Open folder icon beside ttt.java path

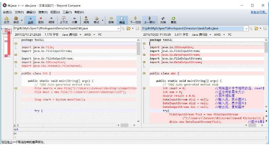click(x=128, y=29)
